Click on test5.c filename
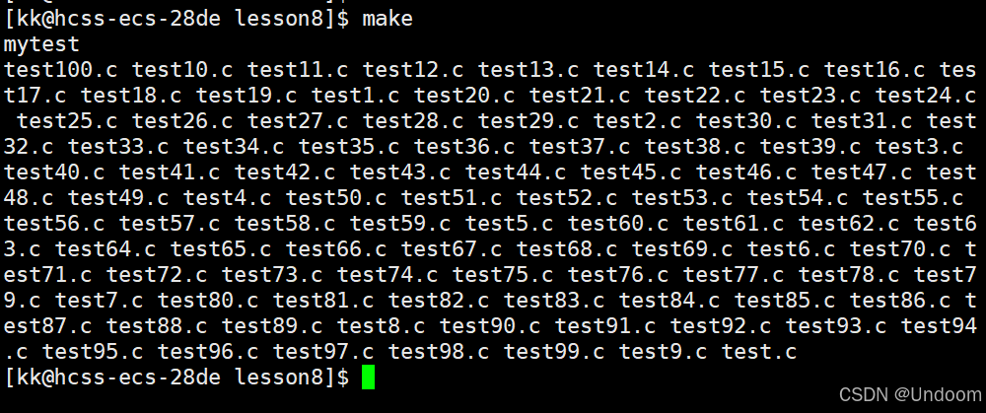This screenshot has width=986, height=413. [509, 225]
